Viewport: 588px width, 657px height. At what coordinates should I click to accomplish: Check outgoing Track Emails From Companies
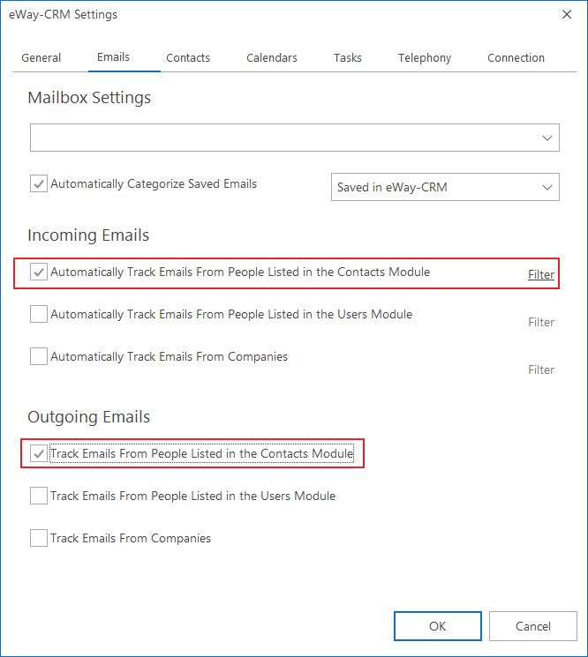39,538
